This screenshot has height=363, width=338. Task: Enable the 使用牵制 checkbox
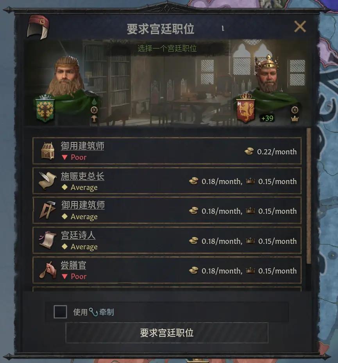(60, 311)
